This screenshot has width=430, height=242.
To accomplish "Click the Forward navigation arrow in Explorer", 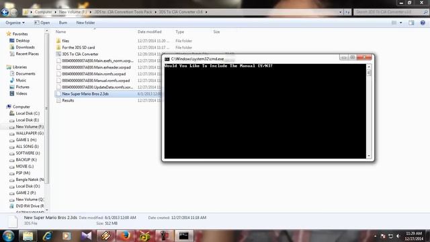I will coord(13,12).
